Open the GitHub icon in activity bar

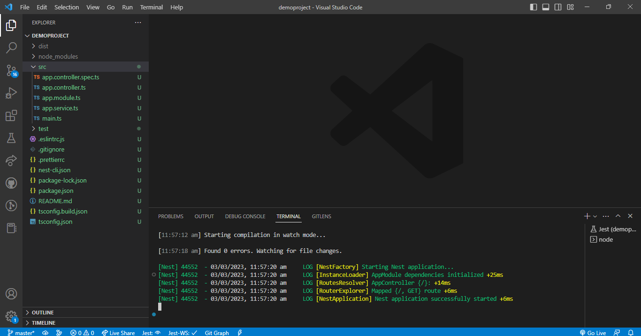(11, 183)
